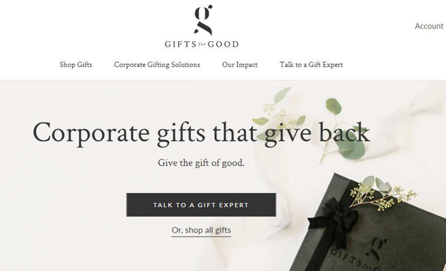Viewport: 446px width, 271px height.
Task: Follow the 'Or, shop all gifts' link
Action: 201,230
